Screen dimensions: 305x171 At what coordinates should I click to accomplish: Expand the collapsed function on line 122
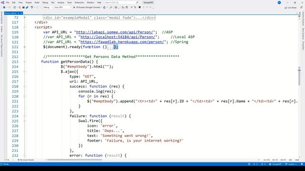(24, 47)
